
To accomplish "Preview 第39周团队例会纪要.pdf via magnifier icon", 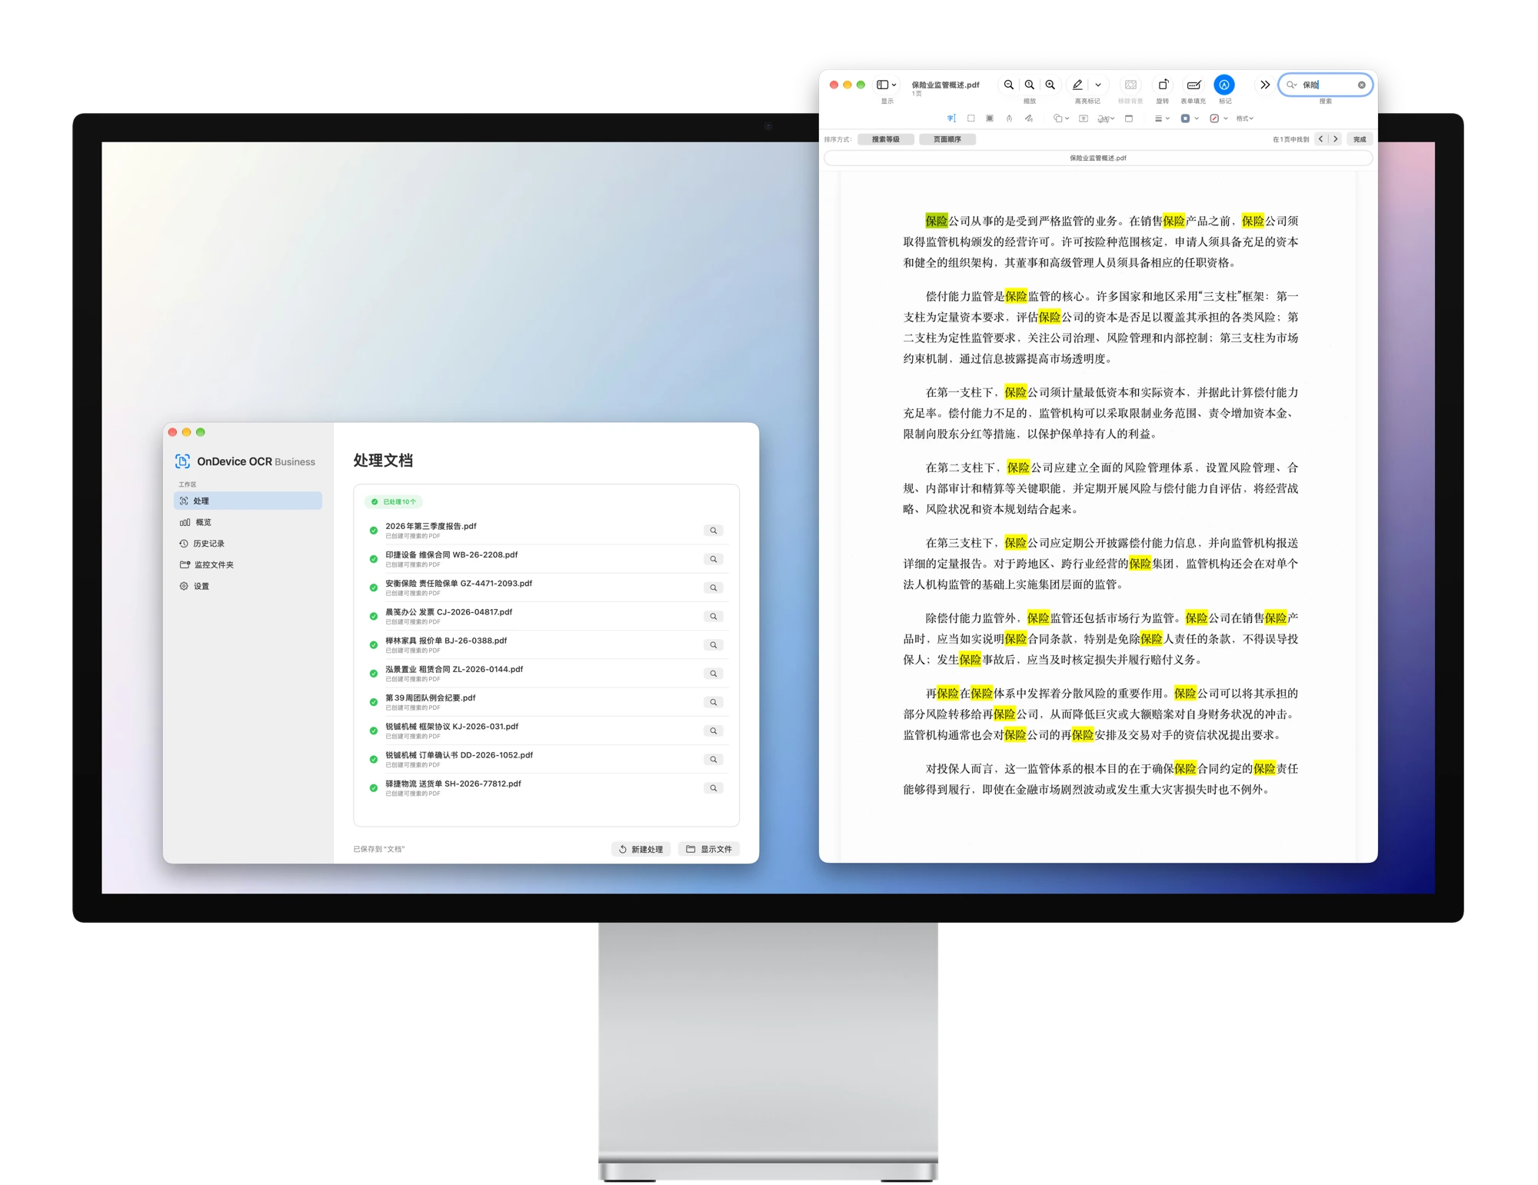I will (x=714, y=702).
